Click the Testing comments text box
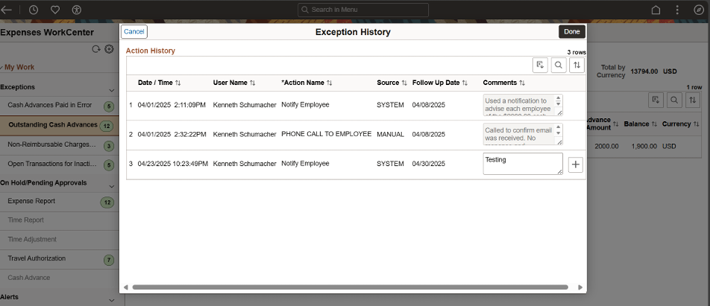Image resolution: width=710 pixels, height=306 pixels. pyautogui.click(x=523, y=164)
